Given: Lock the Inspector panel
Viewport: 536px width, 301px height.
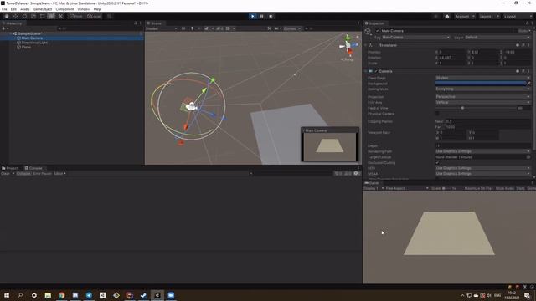Looking at the screenshot, I should (x=527, y=23).
